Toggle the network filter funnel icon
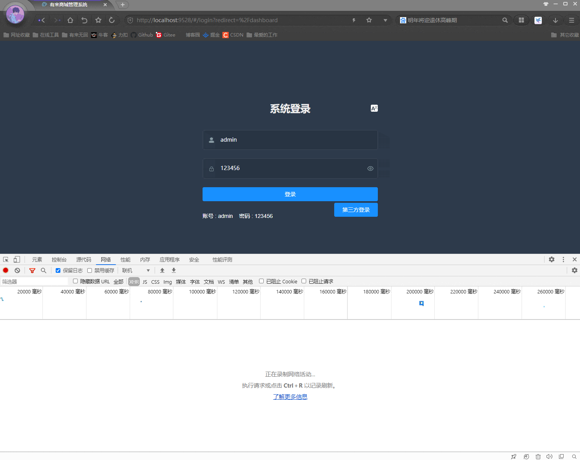580x460 pixels. [x=32, y=270]
